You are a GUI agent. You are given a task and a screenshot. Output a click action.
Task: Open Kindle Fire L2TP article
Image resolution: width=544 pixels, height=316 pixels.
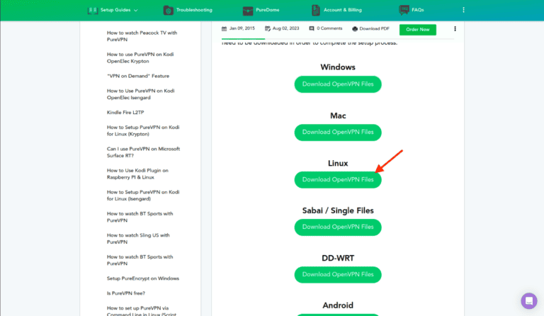pyautogui.click(x=125, y=113)
